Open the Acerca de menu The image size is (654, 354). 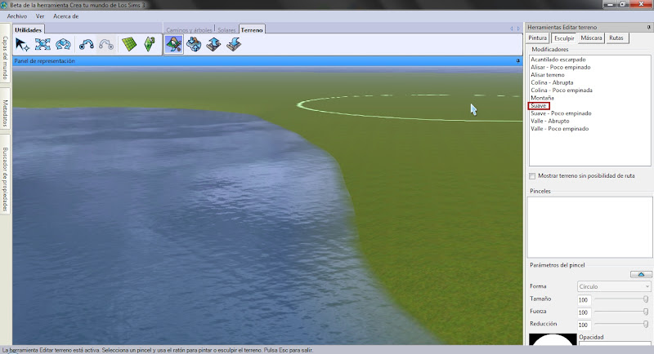point(65,16)
